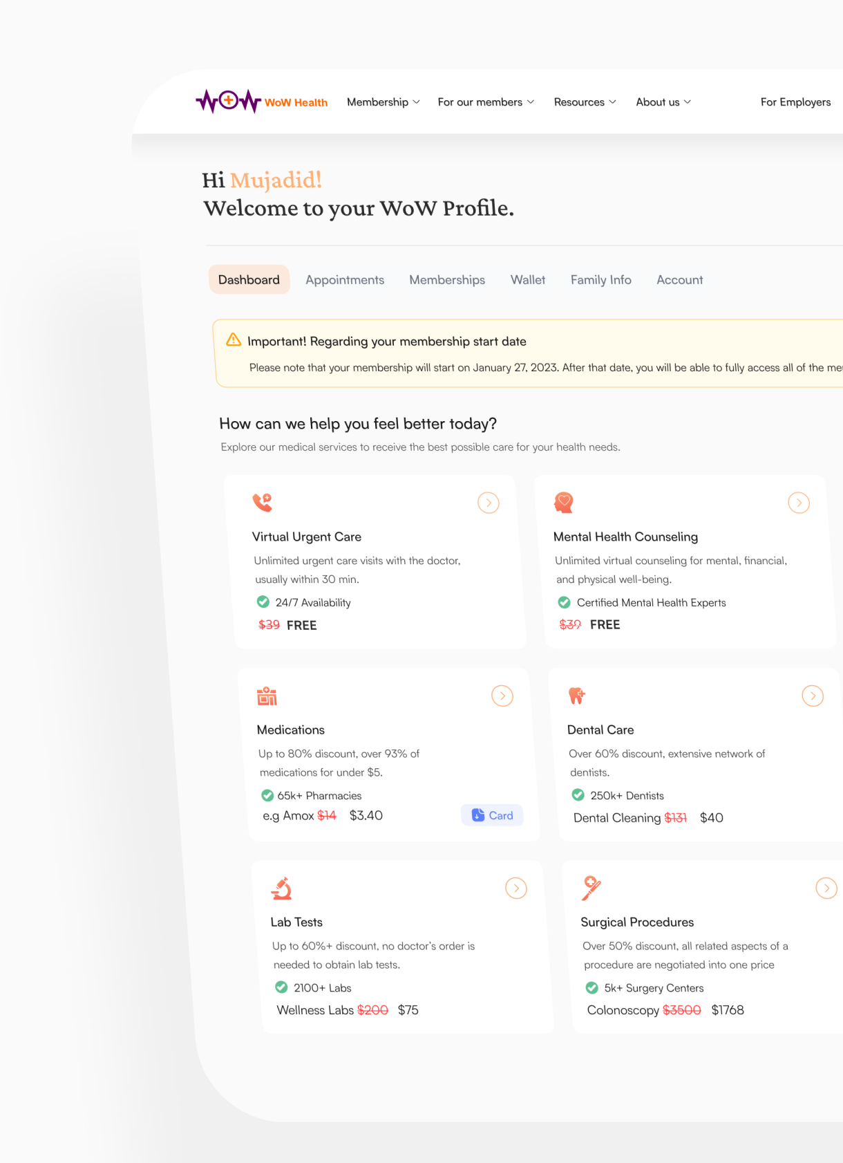Click the Lab Tests arrow circle

(516, 888)
